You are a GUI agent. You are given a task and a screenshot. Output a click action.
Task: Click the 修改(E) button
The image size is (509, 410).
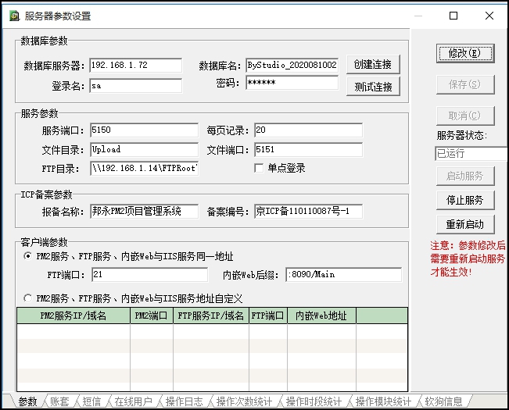pyautogui.click(x=465, y=53)
